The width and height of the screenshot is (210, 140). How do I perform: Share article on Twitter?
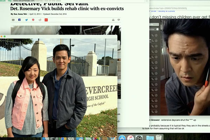[x=27, y=20]
